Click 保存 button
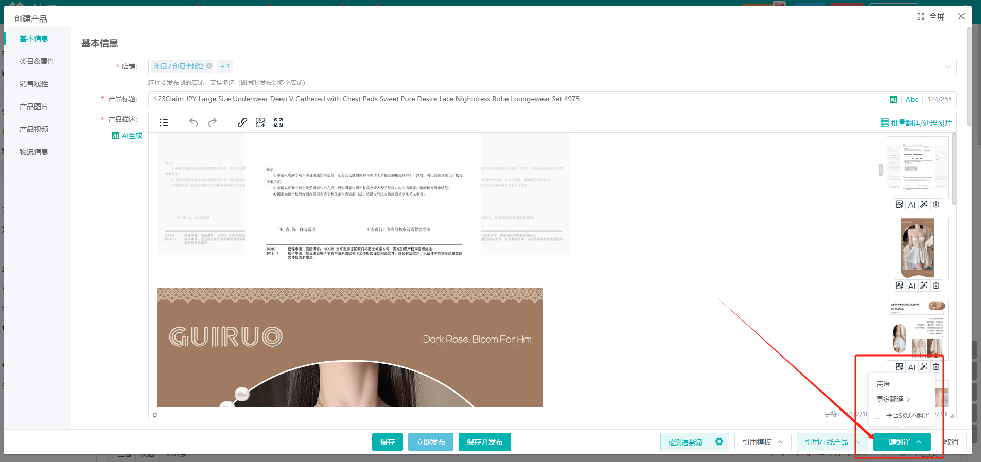 pos(388,442)
